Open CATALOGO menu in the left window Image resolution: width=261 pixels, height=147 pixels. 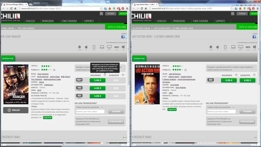(x=30, y=21)
